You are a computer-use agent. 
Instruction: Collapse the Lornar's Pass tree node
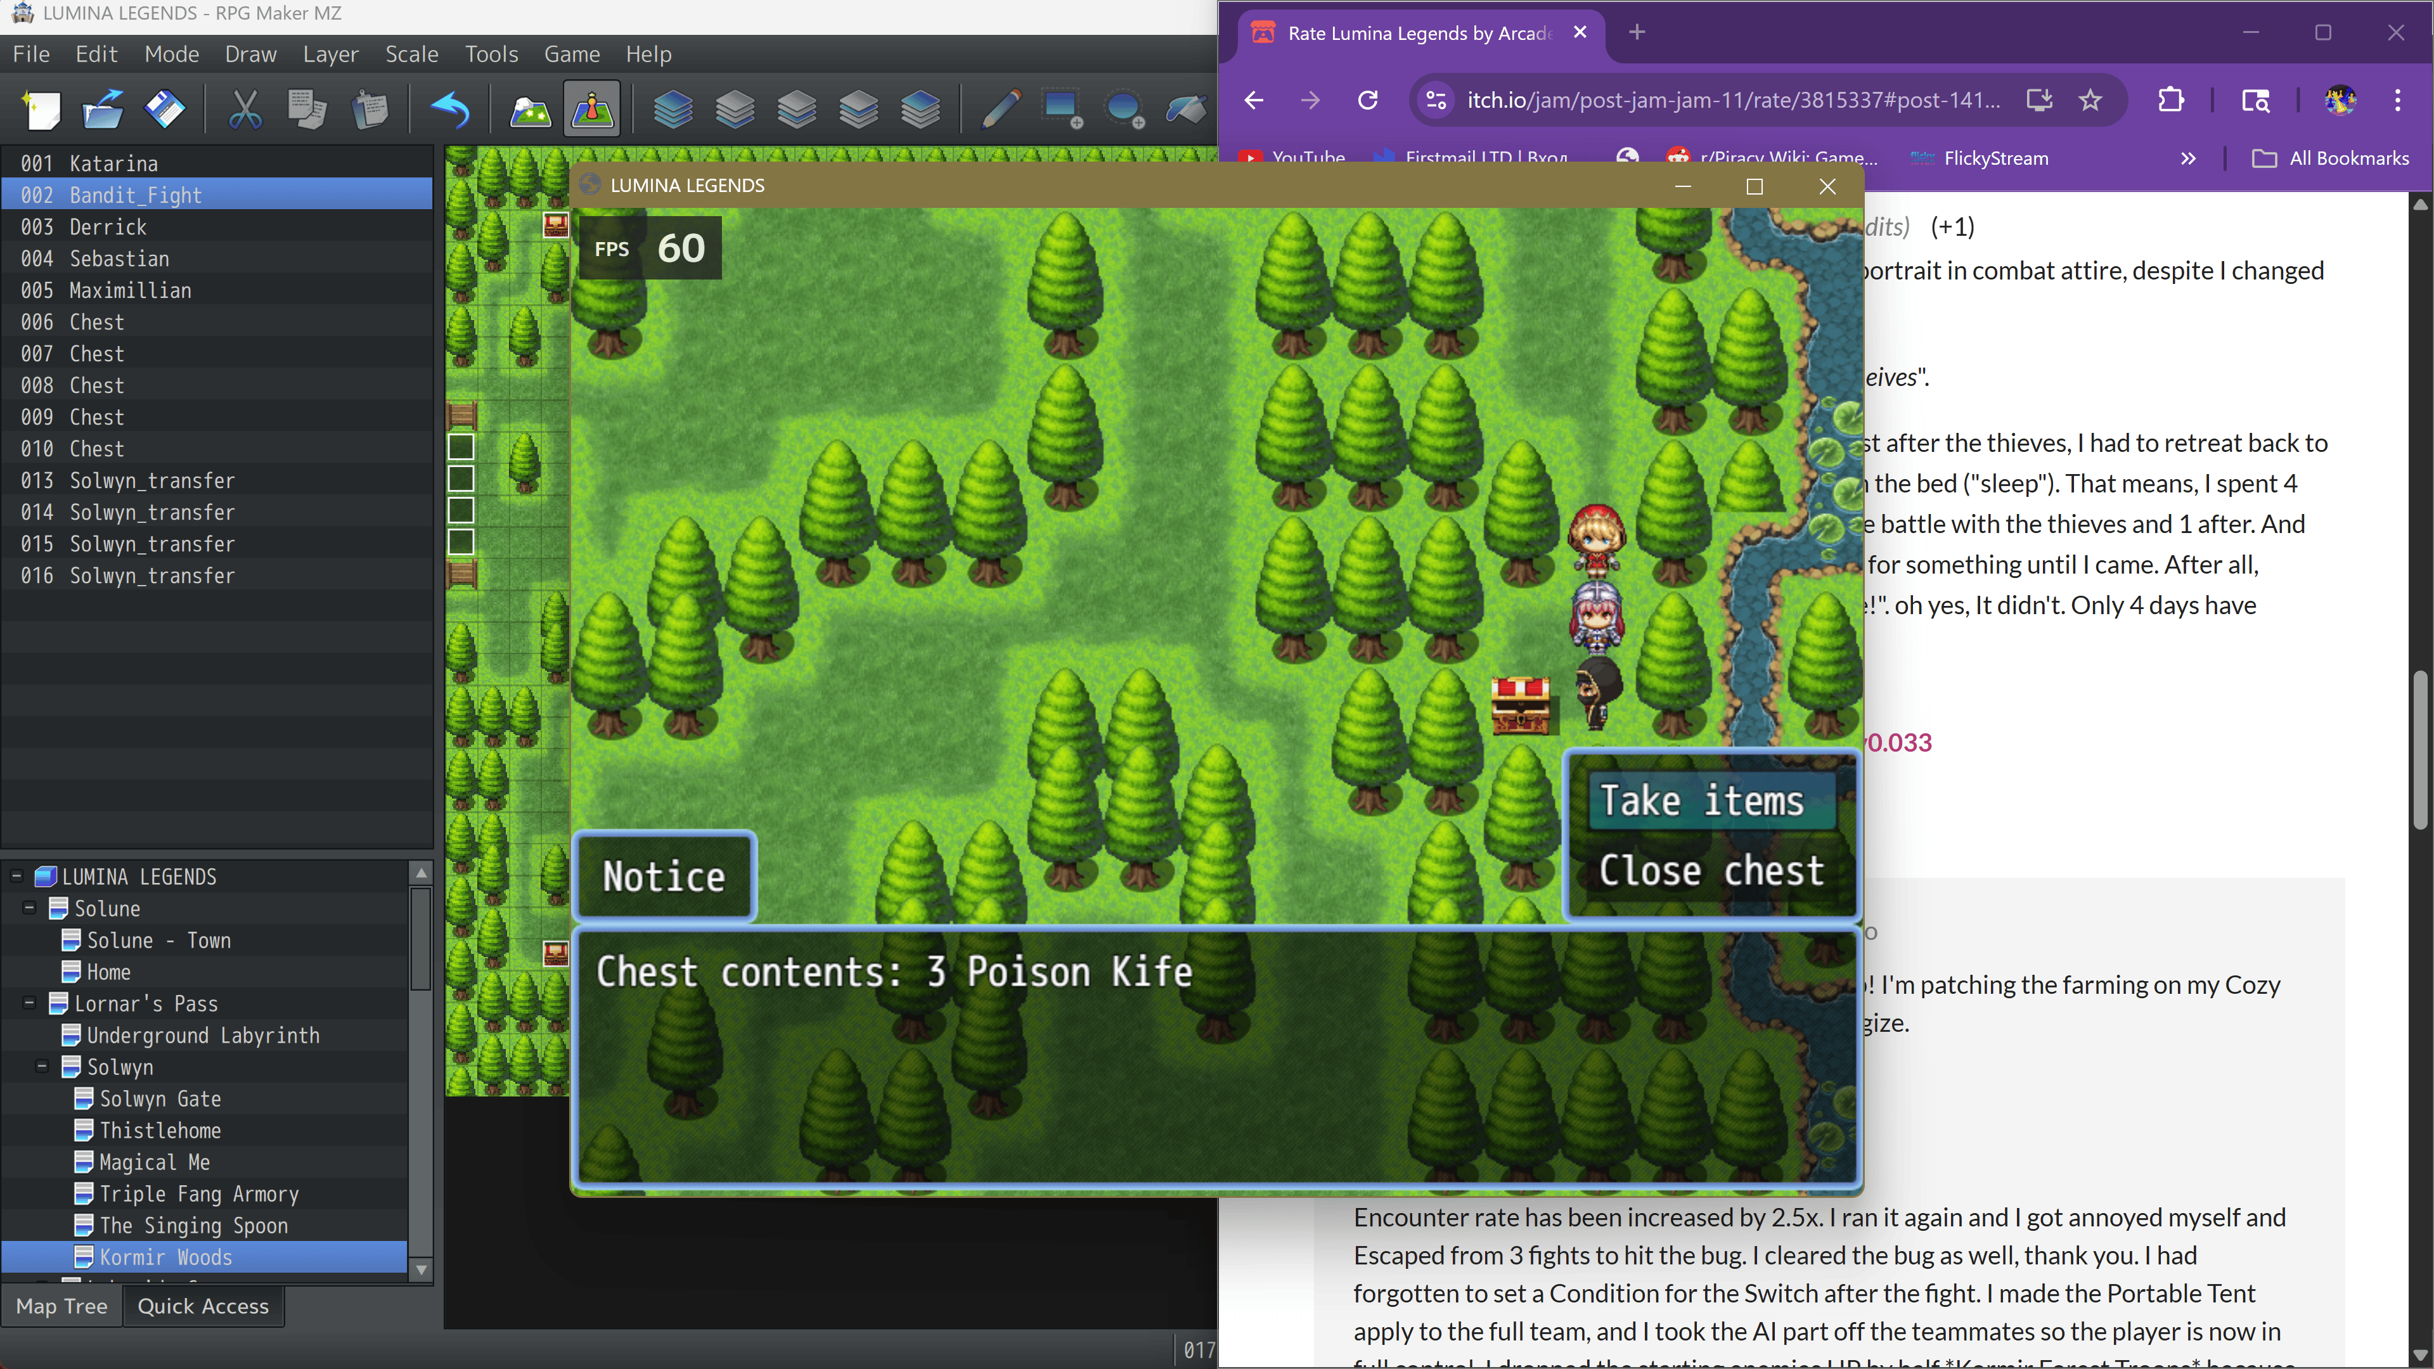[29, 1003]
